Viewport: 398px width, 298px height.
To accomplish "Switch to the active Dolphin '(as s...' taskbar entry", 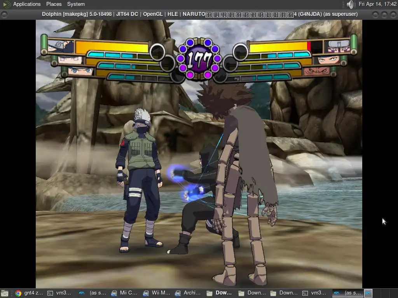I will click(x=348, y=293).
